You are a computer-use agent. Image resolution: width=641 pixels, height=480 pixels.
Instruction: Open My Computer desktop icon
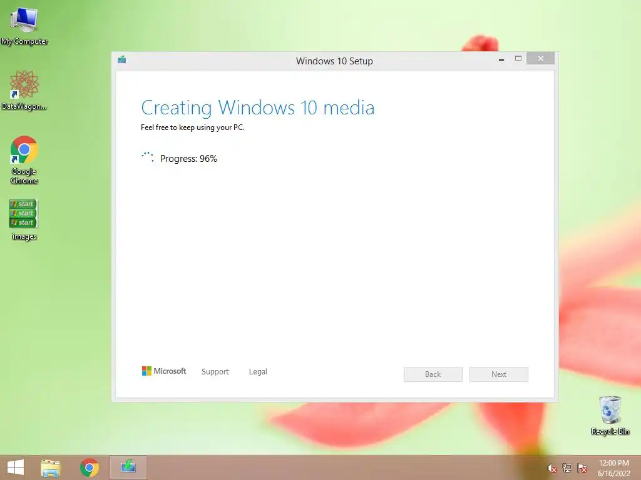(x=24, y=26)
